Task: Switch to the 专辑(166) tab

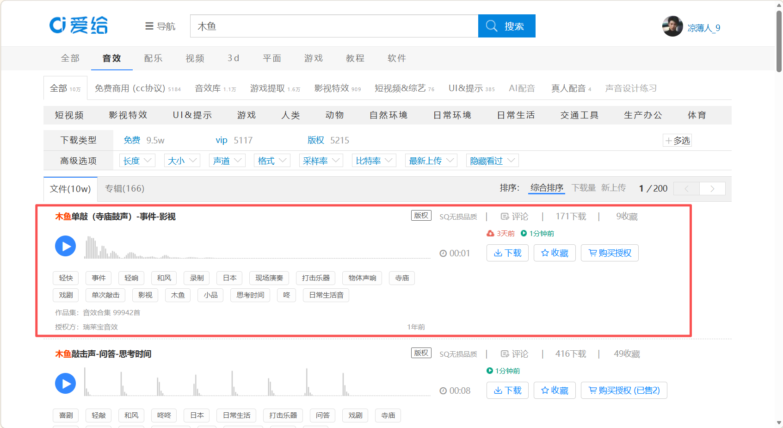Action: (124, 189)
